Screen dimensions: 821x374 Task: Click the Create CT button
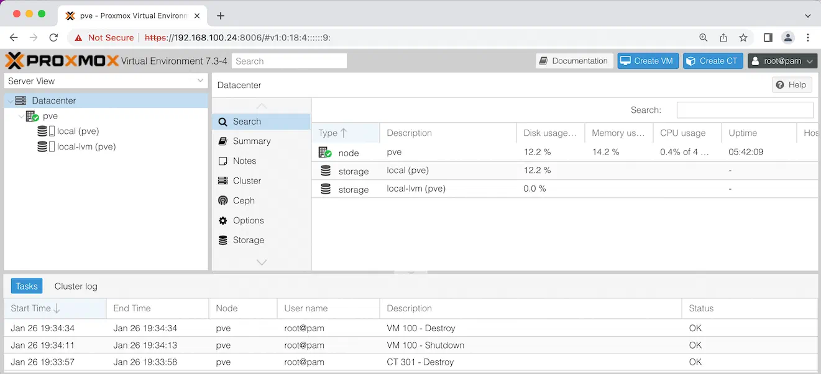tap(713, 61)
